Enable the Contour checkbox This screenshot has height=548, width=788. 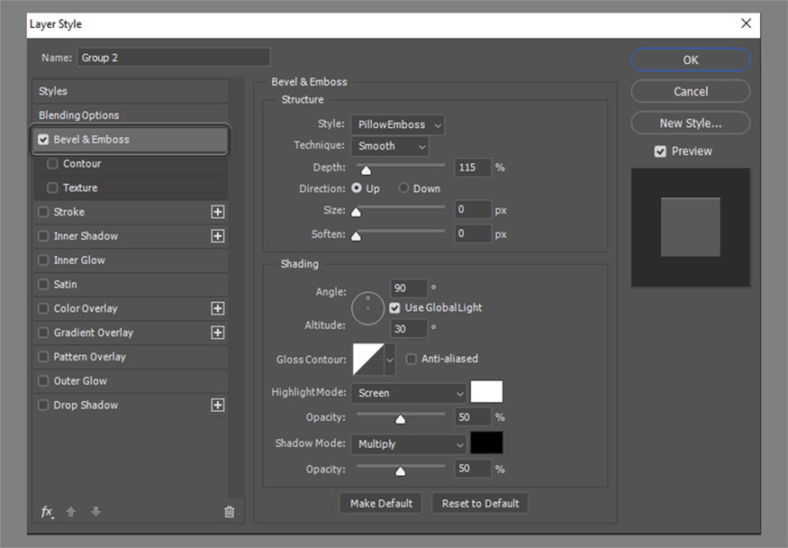point(52,163)
